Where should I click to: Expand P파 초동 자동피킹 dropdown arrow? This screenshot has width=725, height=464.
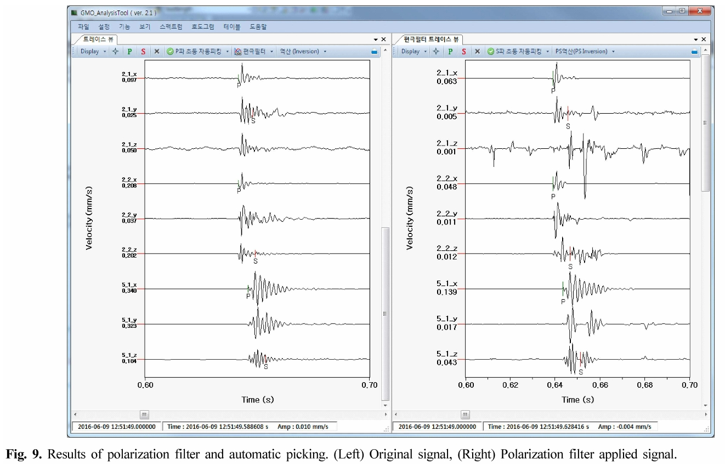(228, 51)
